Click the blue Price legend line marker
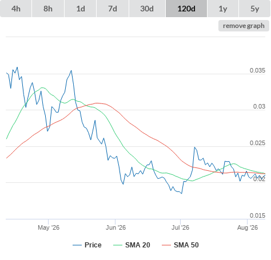271x260 pixels. click(77, 245)
